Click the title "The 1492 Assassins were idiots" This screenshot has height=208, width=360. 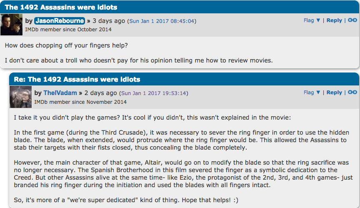point(61,7)
